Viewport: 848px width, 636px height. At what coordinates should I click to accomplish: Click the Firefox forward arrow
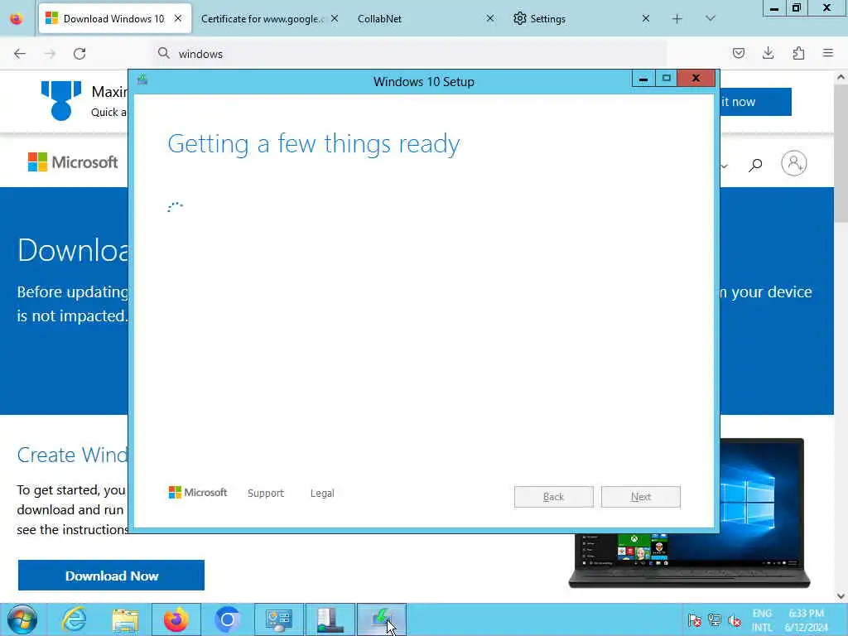[50, 54]
